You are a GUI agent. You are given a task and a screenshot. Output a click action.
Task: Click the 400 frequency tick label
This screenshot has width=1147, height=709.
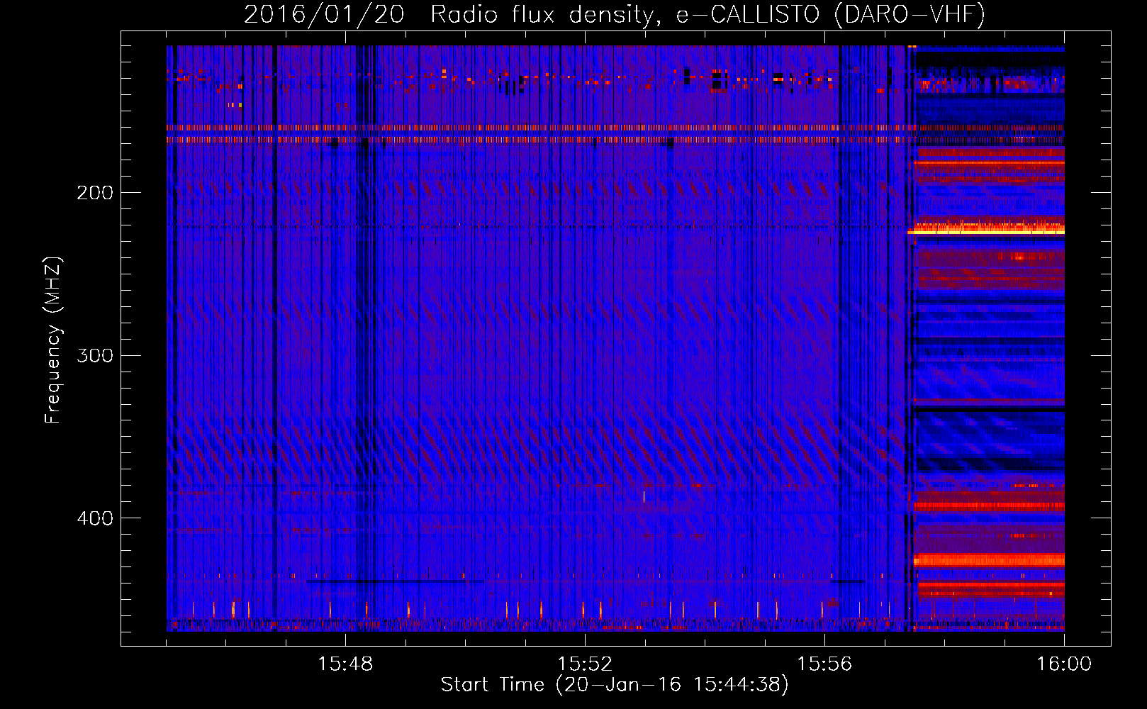tap(95, 518)
